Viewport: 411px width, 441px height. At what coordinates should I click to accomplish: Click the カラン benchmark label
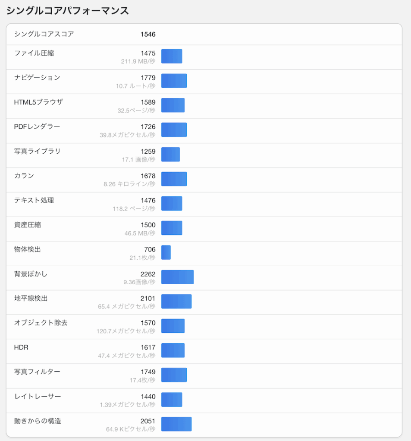pyautogui.click(x=24, y=176)
